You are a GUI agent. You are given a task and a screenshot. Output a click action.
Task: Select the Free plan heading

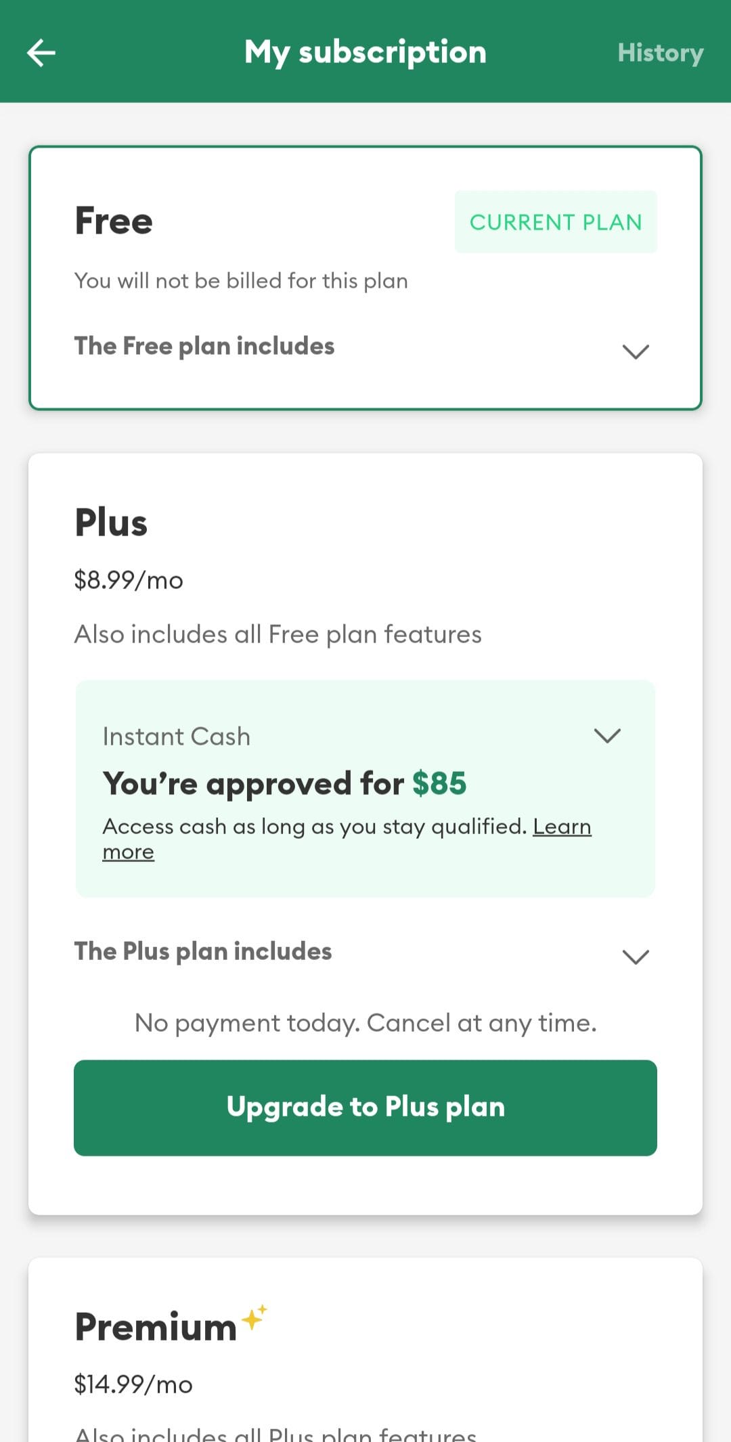click(x=114, y=221)
